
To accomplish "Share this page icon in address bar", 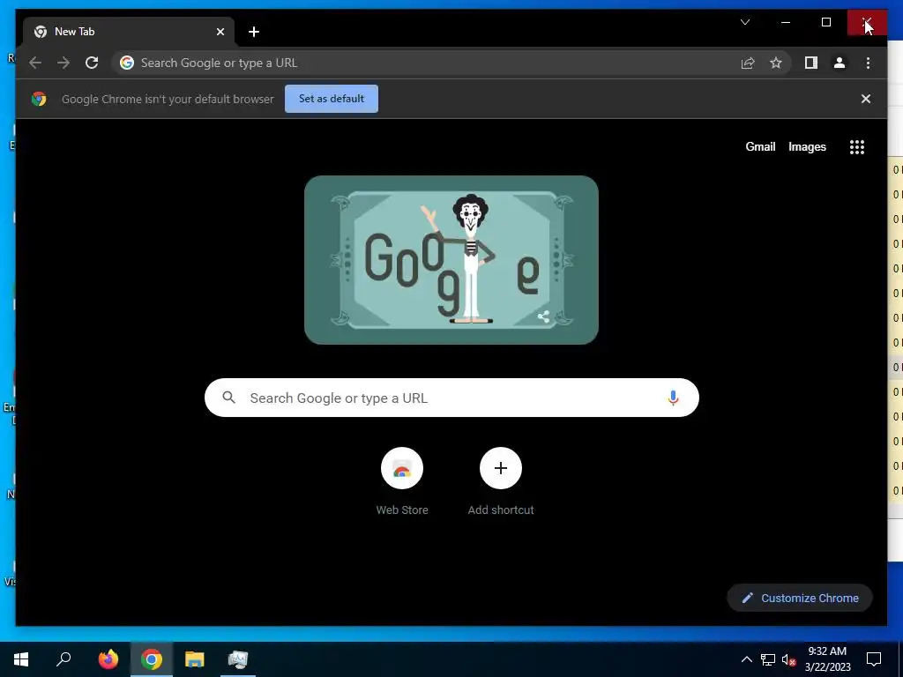I will coord(748,63).
